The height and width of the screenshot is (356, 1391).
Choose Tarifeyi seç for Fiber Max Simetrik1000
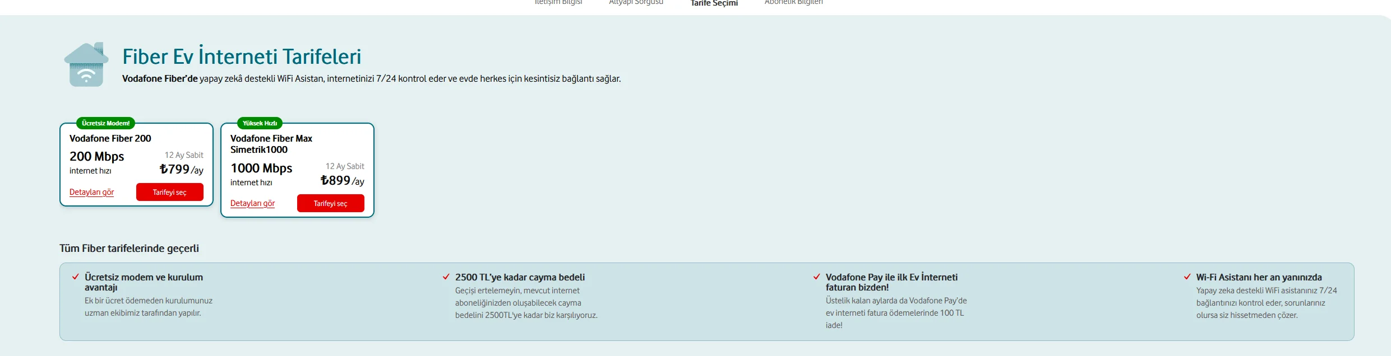[330, 203]
